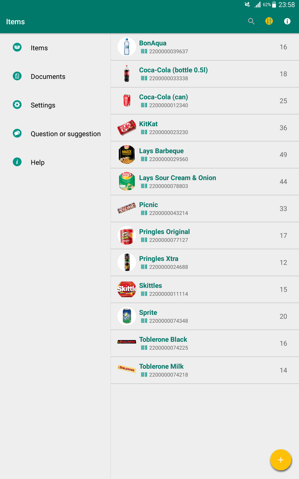Tap the quantity 33 for Picnic
The image size is (299, 479).
click(x=283, y=209)
